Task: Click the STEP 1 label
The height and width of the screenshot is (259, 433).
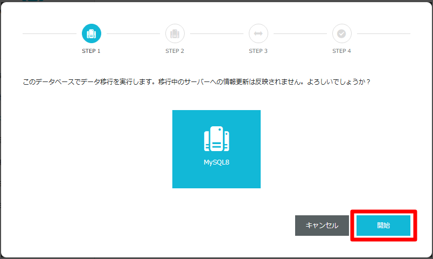Action: tap(91, 51)
